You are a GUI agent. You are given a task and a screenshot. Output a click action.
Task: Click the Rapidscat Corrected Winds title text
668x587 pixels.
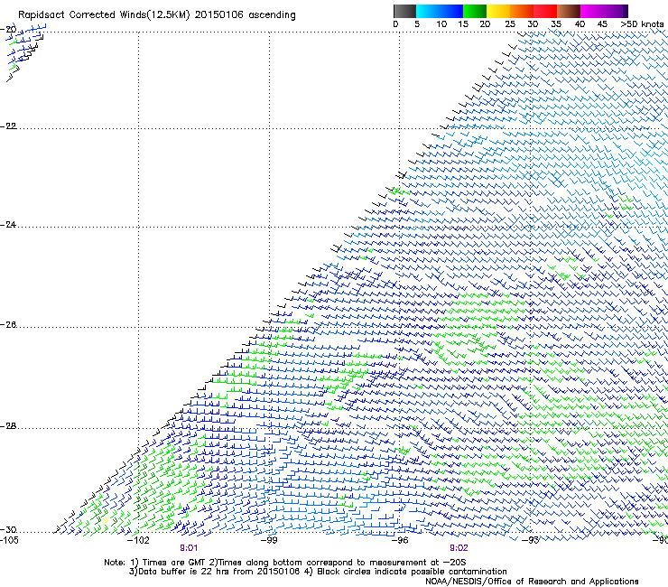(x=157, y=15)
